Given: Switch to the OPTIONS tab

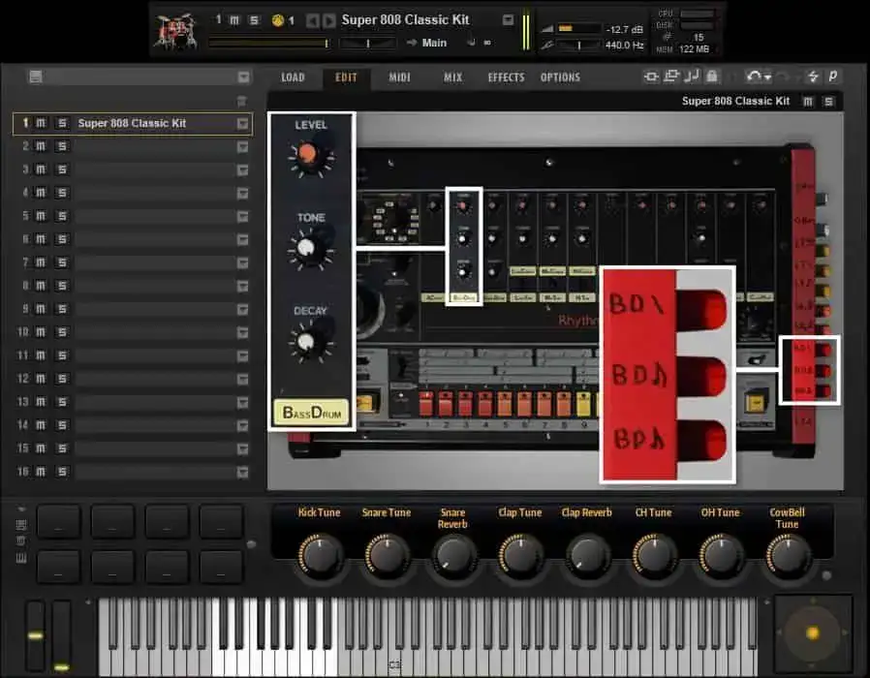Looking at the screenshot, I should [x=560, y=77].
